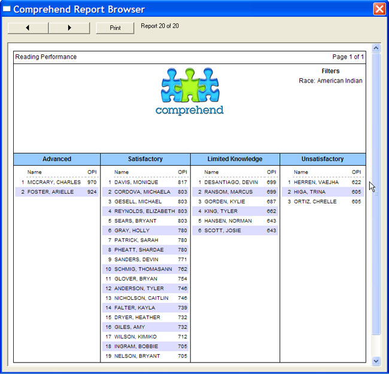Select the SANDERS, DEVIN row
This screenshot has width=389, height=374.
[145, 260]
